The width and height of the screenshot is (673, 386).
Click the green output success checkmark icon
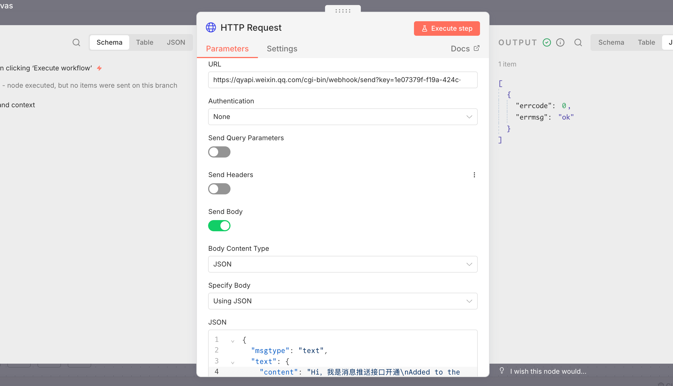547,42
